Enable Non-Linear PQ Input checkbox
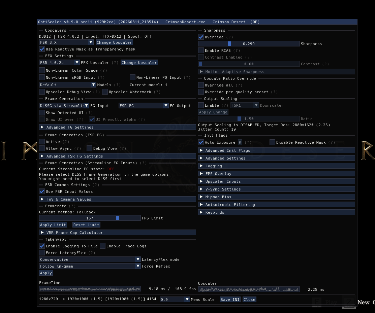375x313 pixels. coord(132,77)
